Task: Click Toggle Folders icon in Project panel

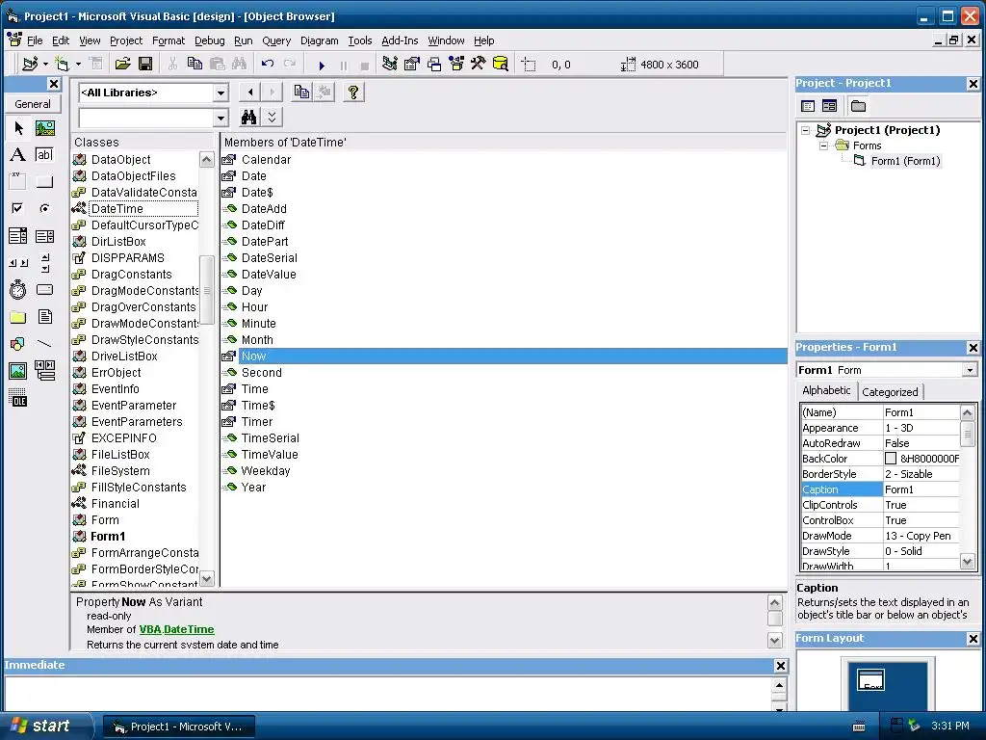Action: (x=858, y=106)
